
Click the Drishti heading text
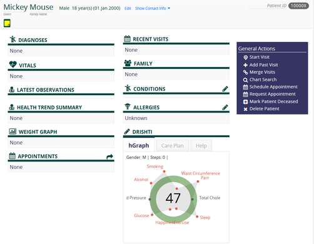click(142, 132)
